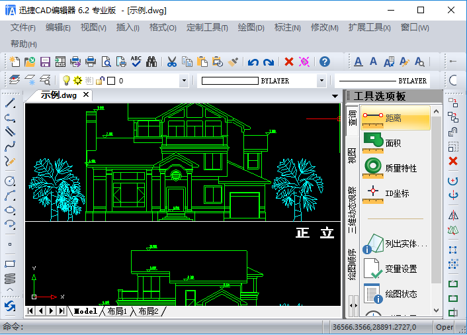The image size is (467, 335).
Task: Open a drawing with the Open folder icon
Action: tap(30, 62)
